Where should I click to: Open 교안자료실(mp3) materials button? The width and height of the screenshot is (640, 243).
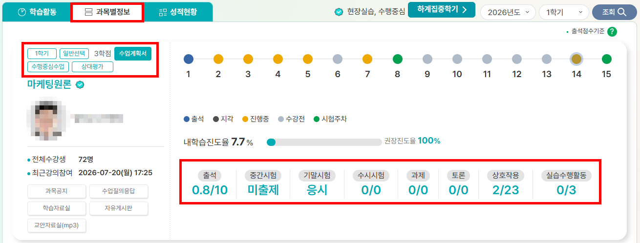[57, 225]
